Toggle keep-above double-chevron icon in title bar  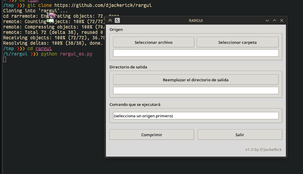(x=110, y=20)
